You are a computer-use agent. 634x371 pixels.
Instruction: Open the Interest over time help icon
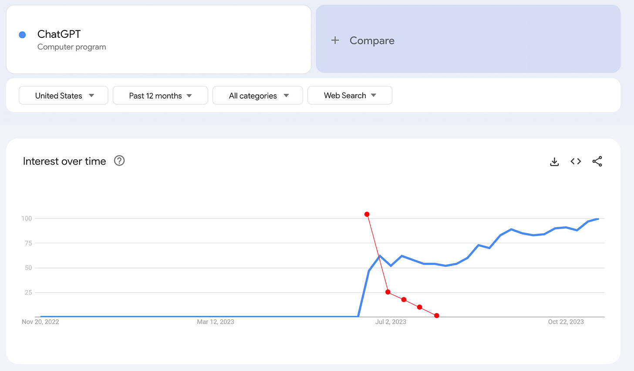(x=119, y=161)
